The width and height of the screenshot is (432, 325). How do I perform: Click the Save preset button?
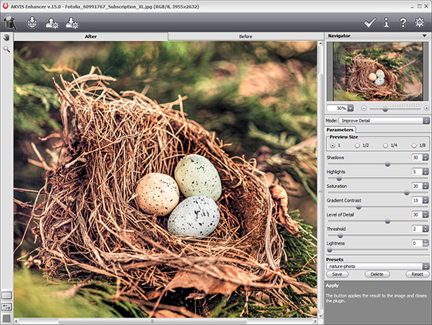point(337,274)
